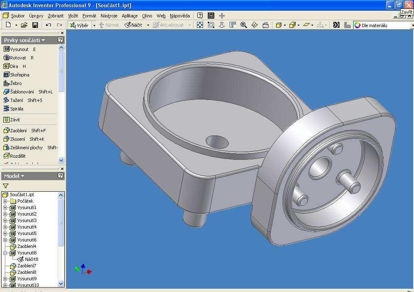414x292 pixels.
Task: Click the model browser scroll-down arrow
Action: (x=61, y=284)
